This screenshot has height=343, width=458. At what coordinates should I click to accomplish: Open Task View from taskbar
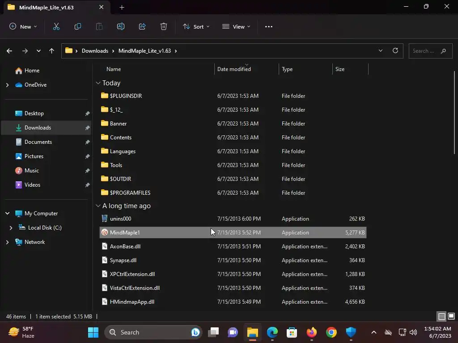tap(213, 332)
